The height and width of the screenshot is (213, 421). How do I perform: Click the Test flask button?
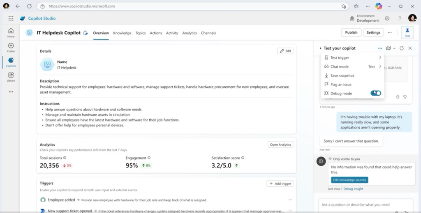click(407, 32)
